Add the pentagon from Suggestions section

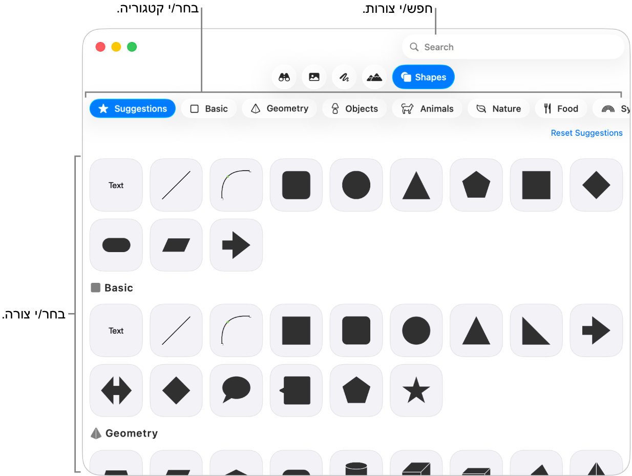click(x=476, y=185)
